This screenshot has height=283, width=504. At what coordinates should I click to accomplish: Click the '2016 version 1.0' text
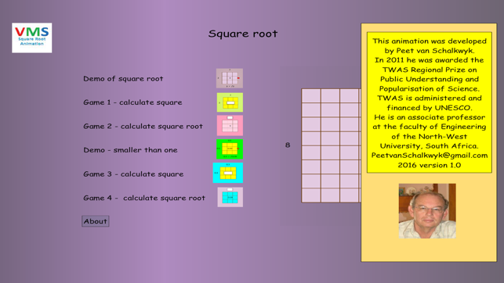click(x=430, y=165)
